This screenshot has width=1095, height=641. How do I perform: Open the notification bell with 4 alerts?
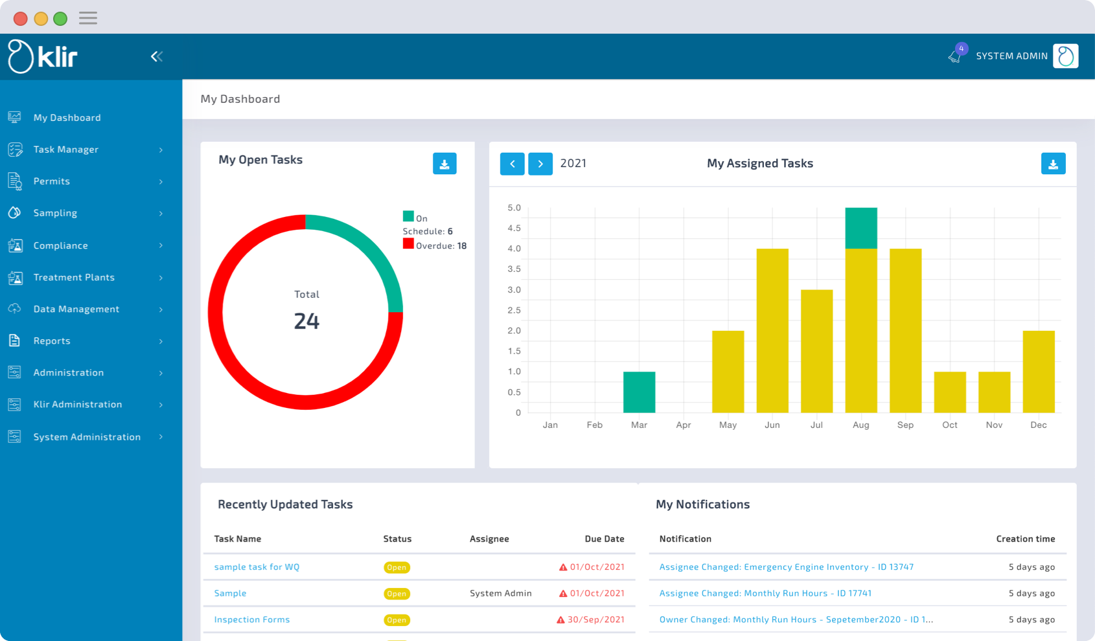click(x=954, y=56)
